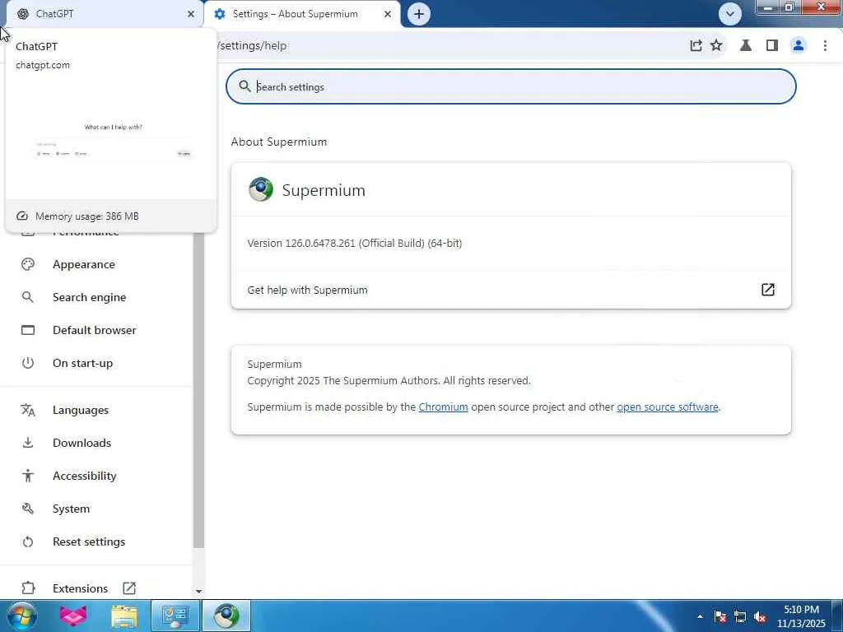The height and width of the screenshot is (632, 843).
Task: Bookmark this page with the star icon
Action: [716, 46]
